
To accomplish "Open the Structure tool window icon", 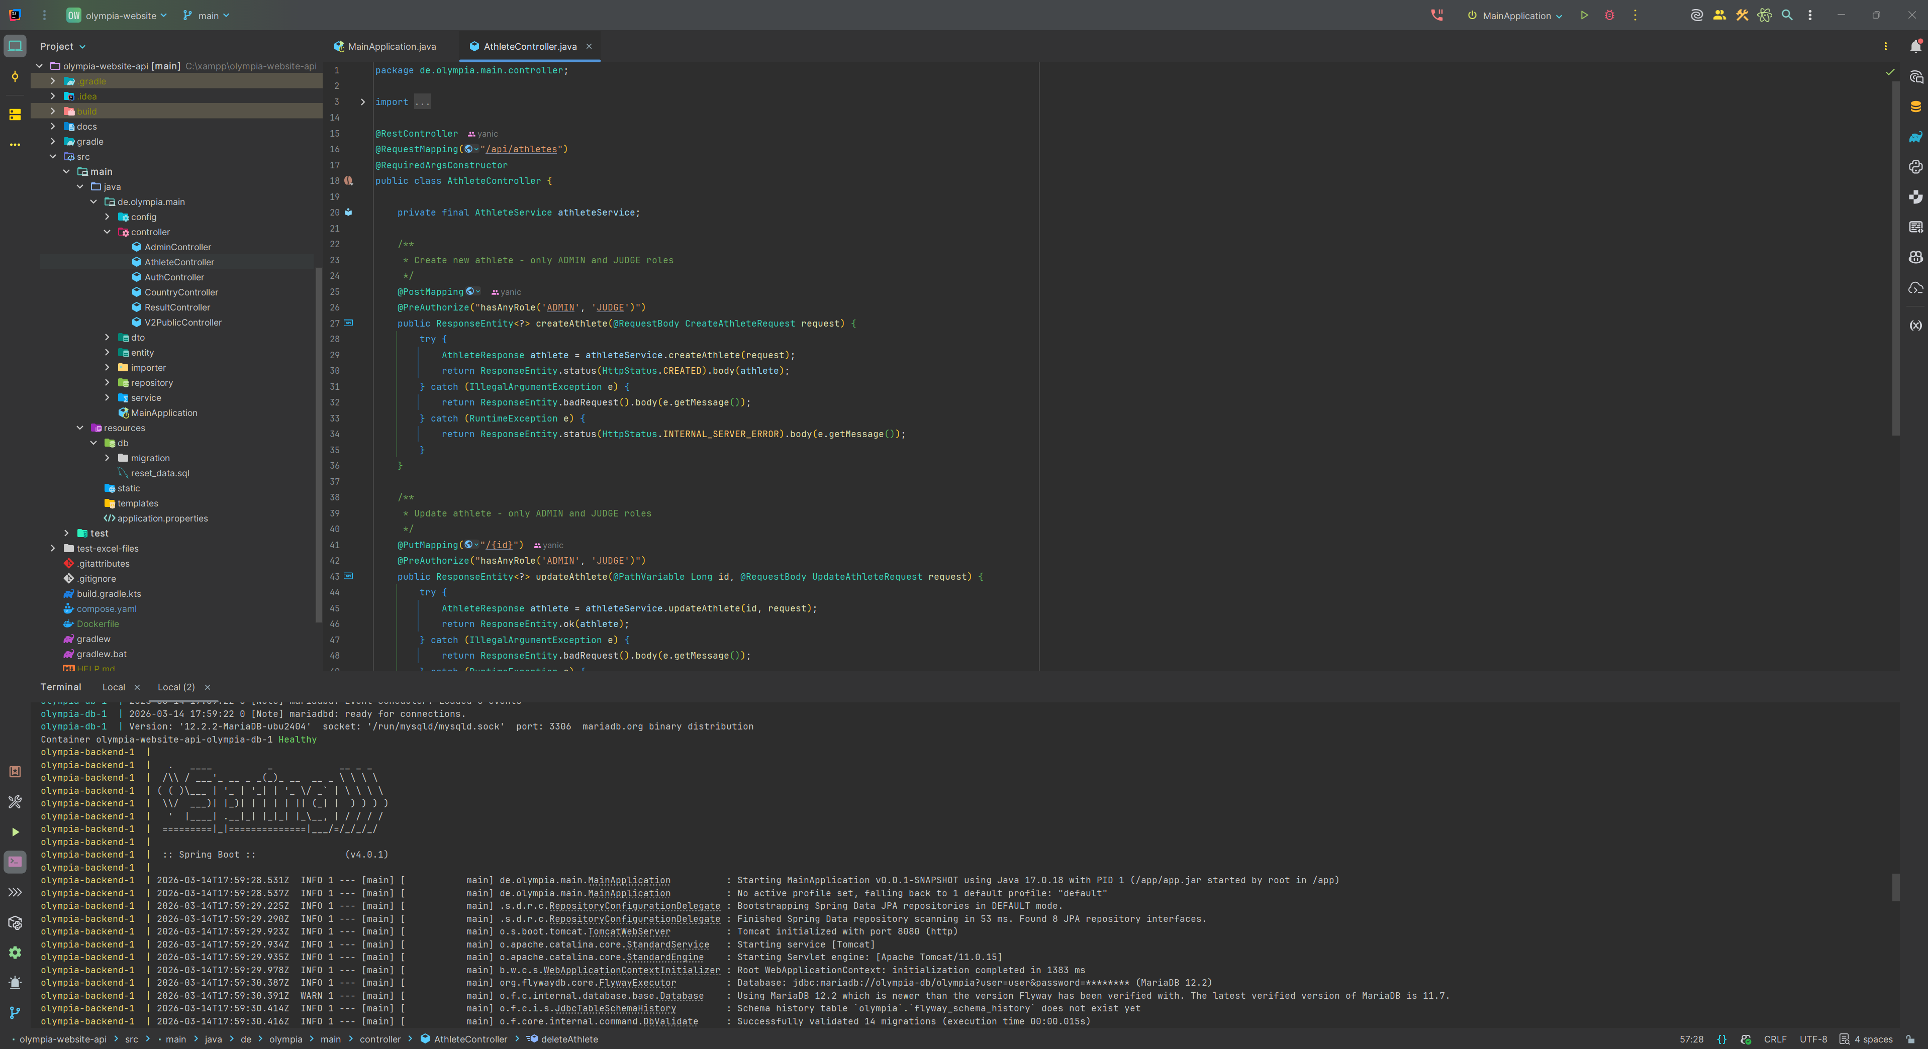I will (15, 115).
